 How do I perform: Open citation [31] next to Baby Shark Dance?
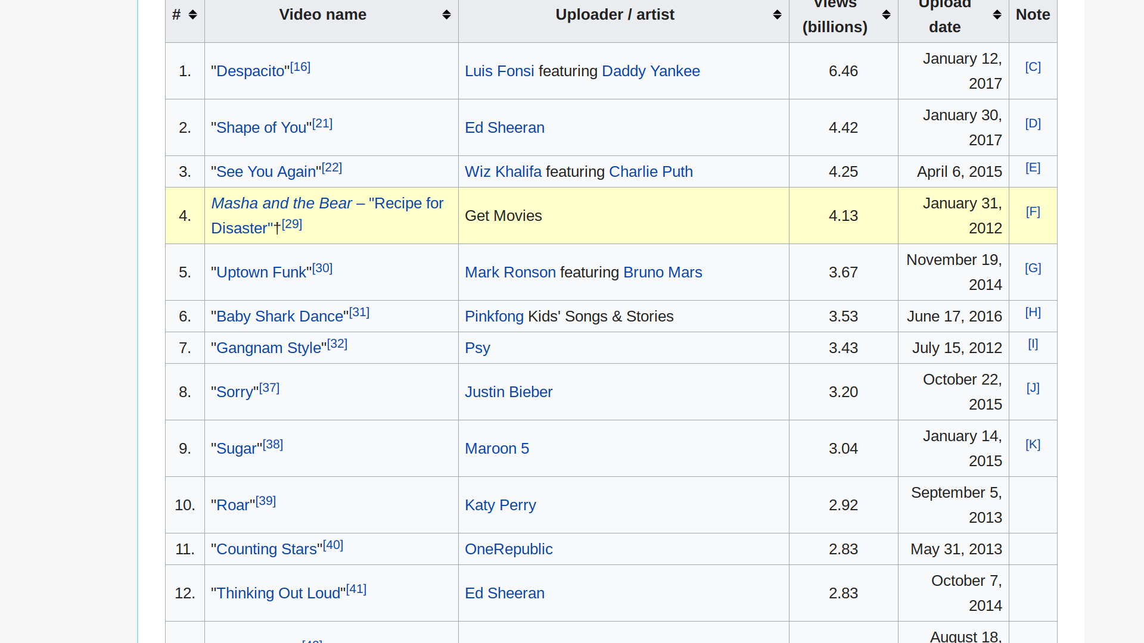click(359, 313)
